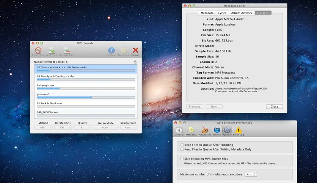Viewport: 317px width, 183px height.
Task: Minimize the Metadata Editor window
Action: pyautogui.click(x=190, y=6)
